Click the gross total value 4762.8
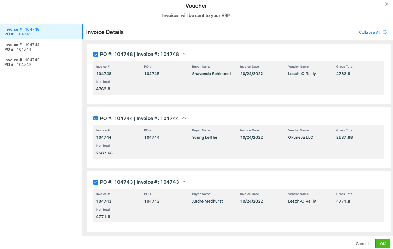 tap(343, 74)
